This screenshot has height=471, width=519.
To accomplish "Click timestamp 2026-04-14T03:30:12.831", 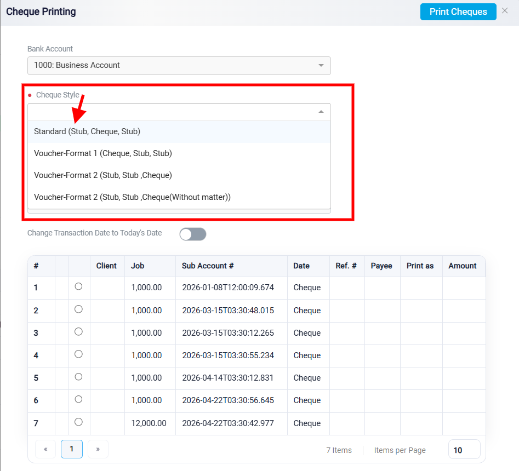I will [228, 378].
